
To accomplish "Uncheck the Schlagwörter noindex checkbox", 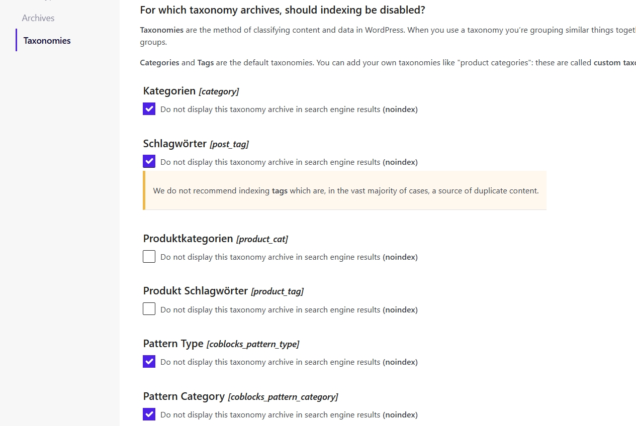I will pos(149,162).
